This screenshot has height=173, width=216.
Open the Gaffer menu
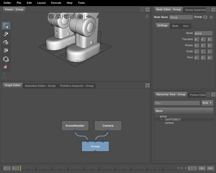click(x=7, y=3)
